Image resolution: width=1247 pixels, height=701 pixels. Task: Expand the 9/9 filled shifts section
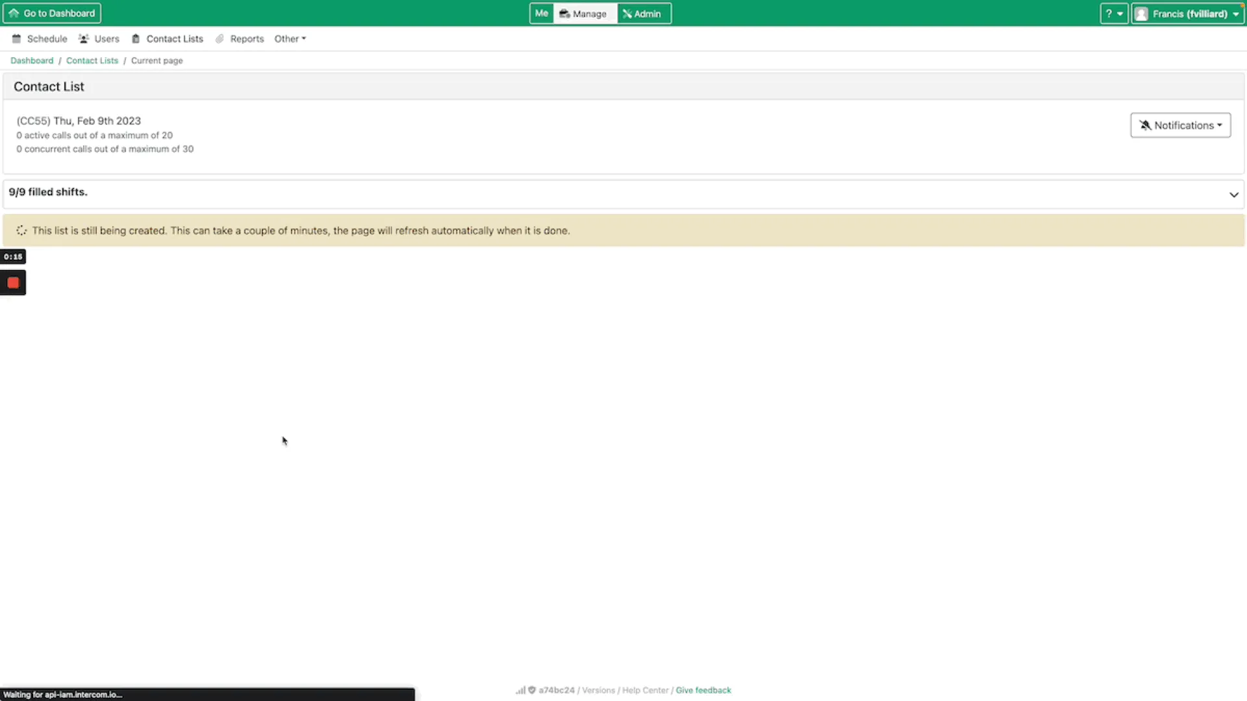(x=1233, y=194)
